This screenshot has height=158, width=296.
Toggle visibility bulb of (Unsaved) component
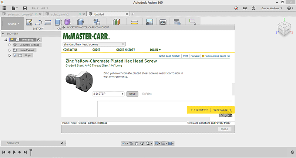pyautogui.click(x=12, y=40)
